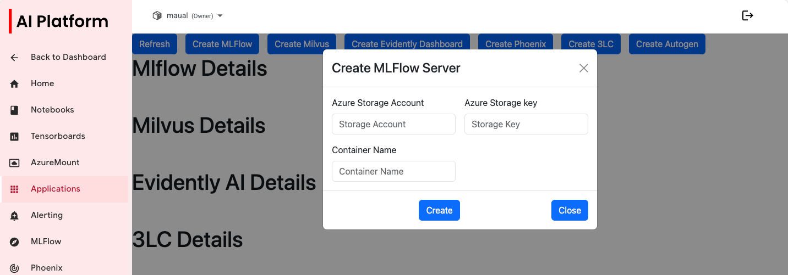The height and width of the screenshot is (275, 788).
Task: Click the Home house icon
Action: click(x=14, y=83)
